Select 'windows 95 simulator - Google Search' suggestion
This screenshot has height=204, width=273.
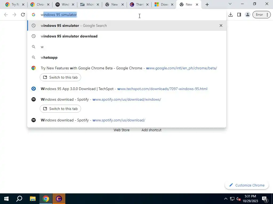coord(127,25)
